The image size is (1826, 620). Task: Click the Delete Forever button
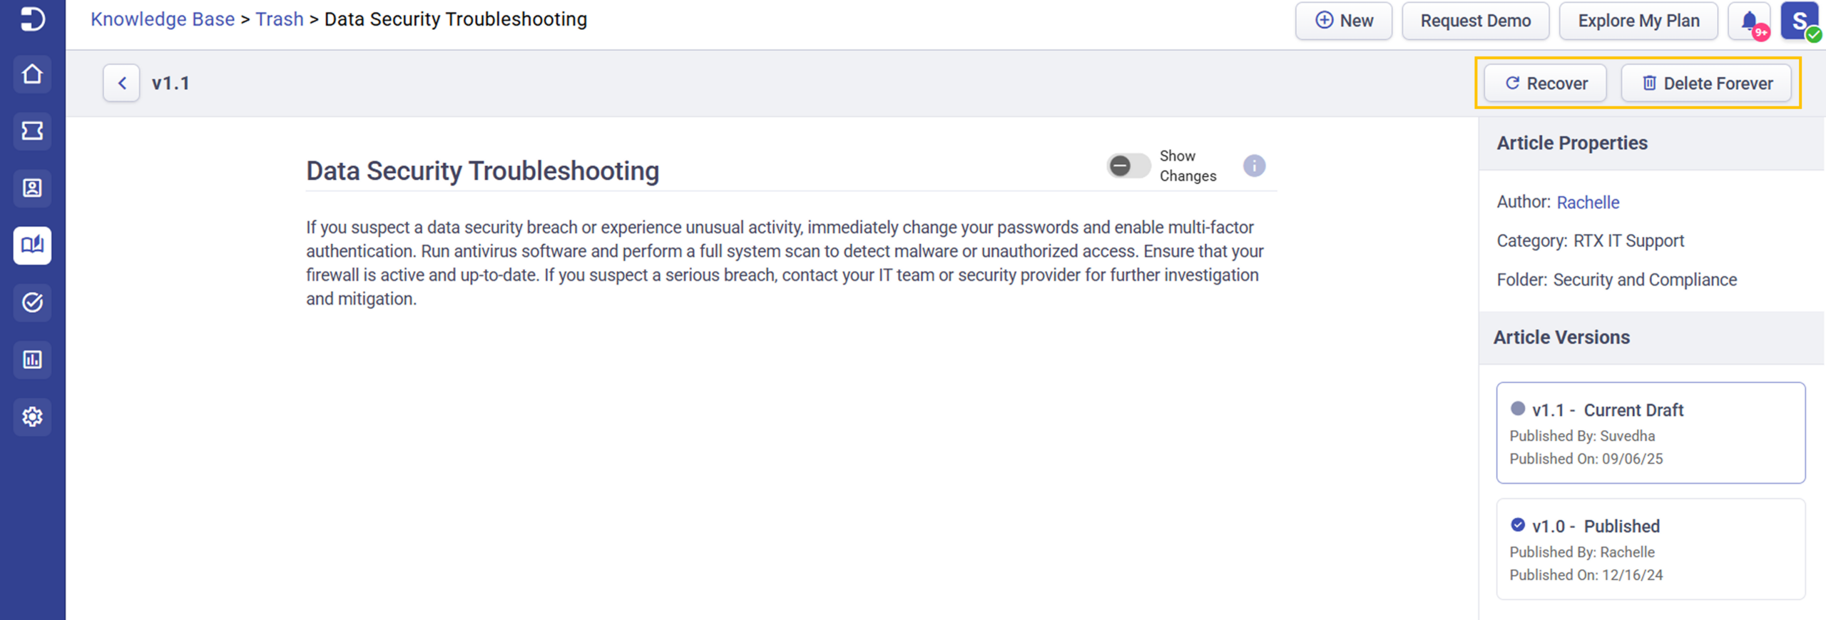1706,83
